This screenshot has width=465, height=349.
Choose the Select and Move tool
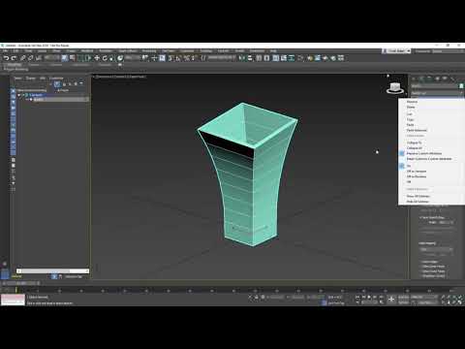click(97, 58)
